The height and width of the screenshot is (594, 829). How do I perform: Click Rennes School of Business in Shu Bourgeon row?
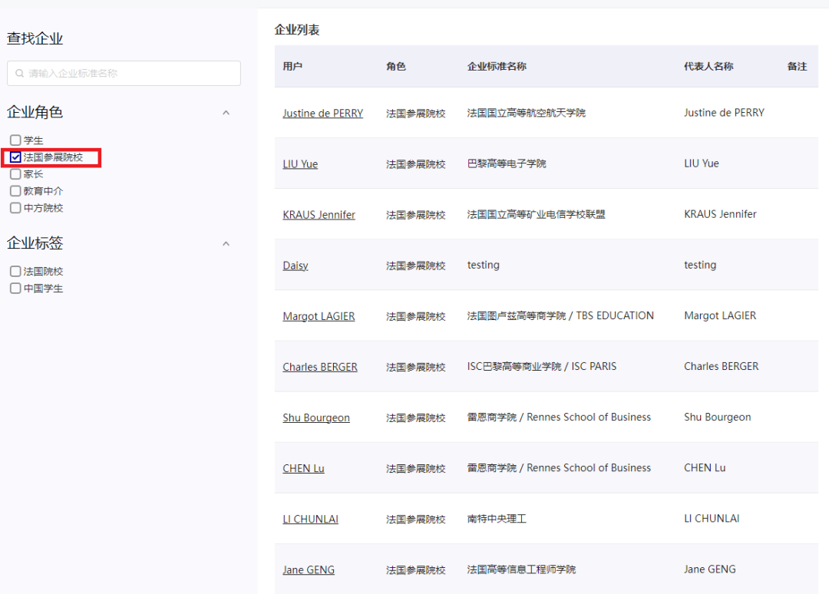pos(589,417)
